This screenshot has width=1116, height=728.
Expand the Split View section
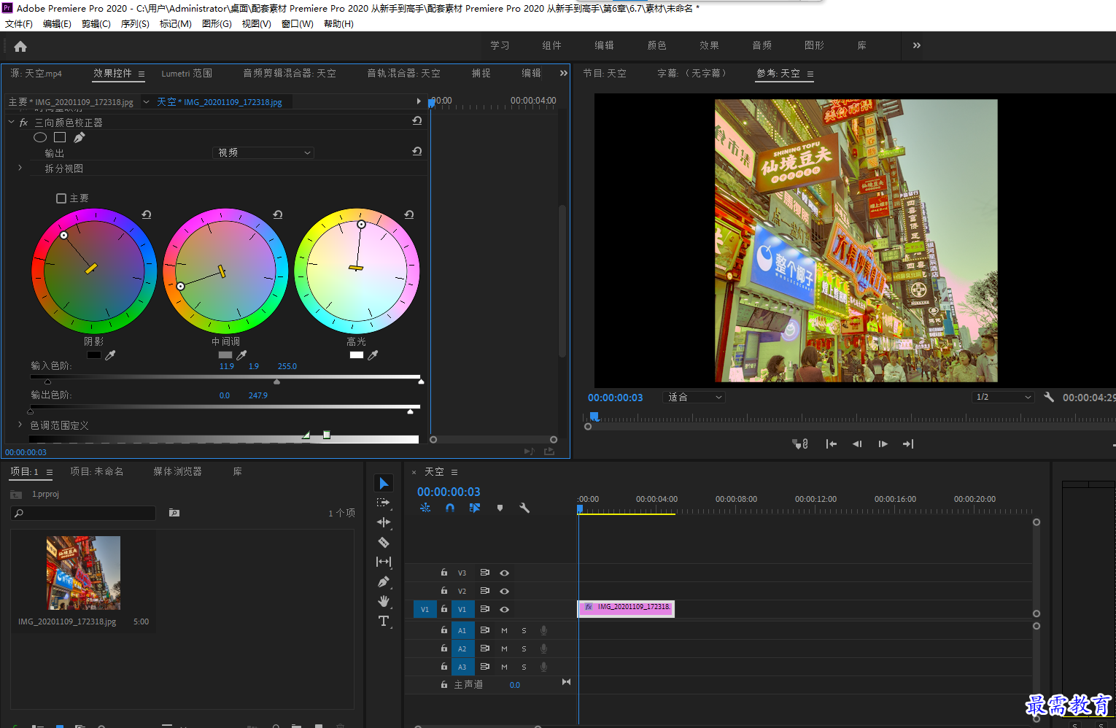click(x=20, y=168)
